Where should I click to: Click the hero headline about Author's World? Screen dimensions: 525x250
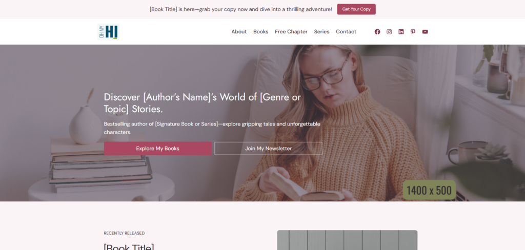(202, 103)
